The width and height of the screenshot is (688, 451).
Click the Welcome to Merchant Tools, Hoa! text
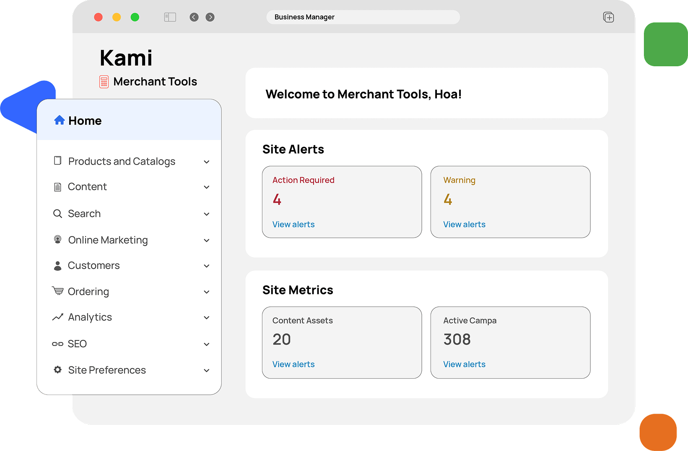tap(363, 94)
